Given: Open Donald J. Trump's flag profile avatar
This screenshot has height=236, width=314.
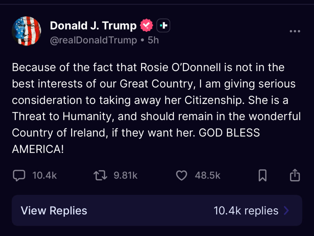Looking at the screenshot, I should click(26, 31).
